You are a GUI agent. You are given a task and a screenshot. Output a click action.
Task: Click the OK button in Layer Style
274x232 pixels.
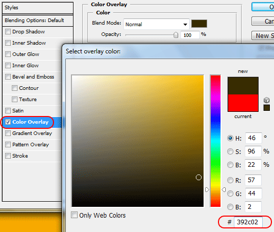point(263,7)
